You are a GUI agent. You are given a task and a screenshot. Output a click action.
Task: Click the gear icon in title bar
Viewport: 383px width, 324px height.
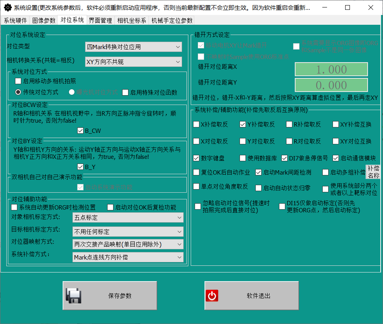[7, 7]
